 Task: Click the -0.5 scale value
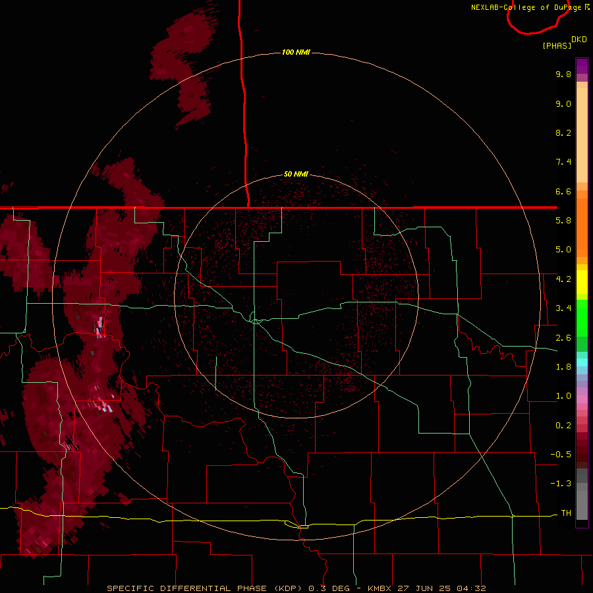coord(561,455)
